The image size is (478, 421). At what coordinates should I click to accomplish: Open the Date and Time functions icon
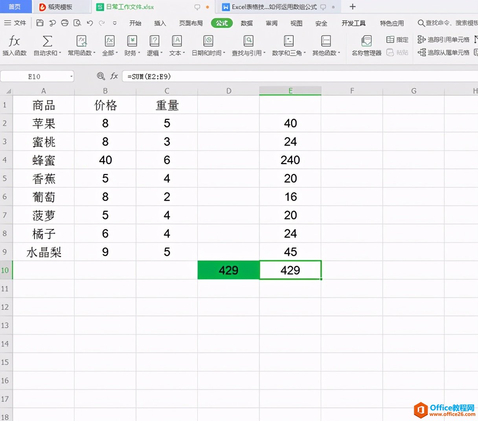208,41
